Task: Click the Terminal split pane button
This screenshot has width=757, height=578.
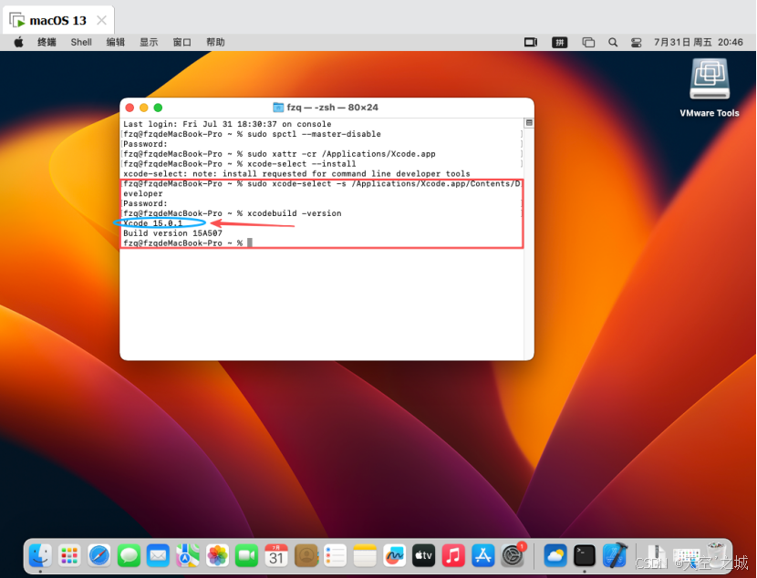Action: 529,123
